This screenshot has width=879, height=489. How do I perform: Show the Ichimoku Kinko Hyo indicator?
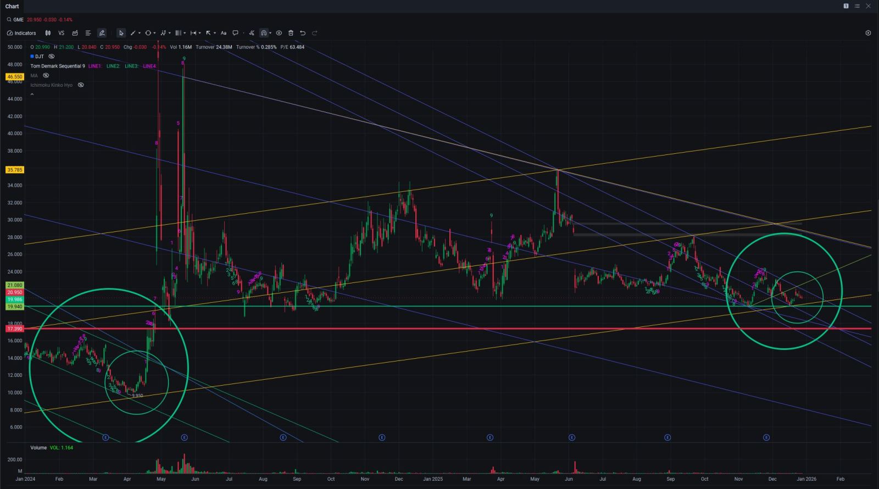pos(81,85)
